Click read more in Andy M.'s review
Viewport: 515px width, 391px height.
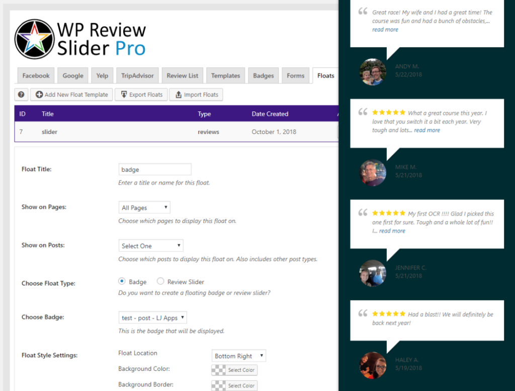pos(385,30)
